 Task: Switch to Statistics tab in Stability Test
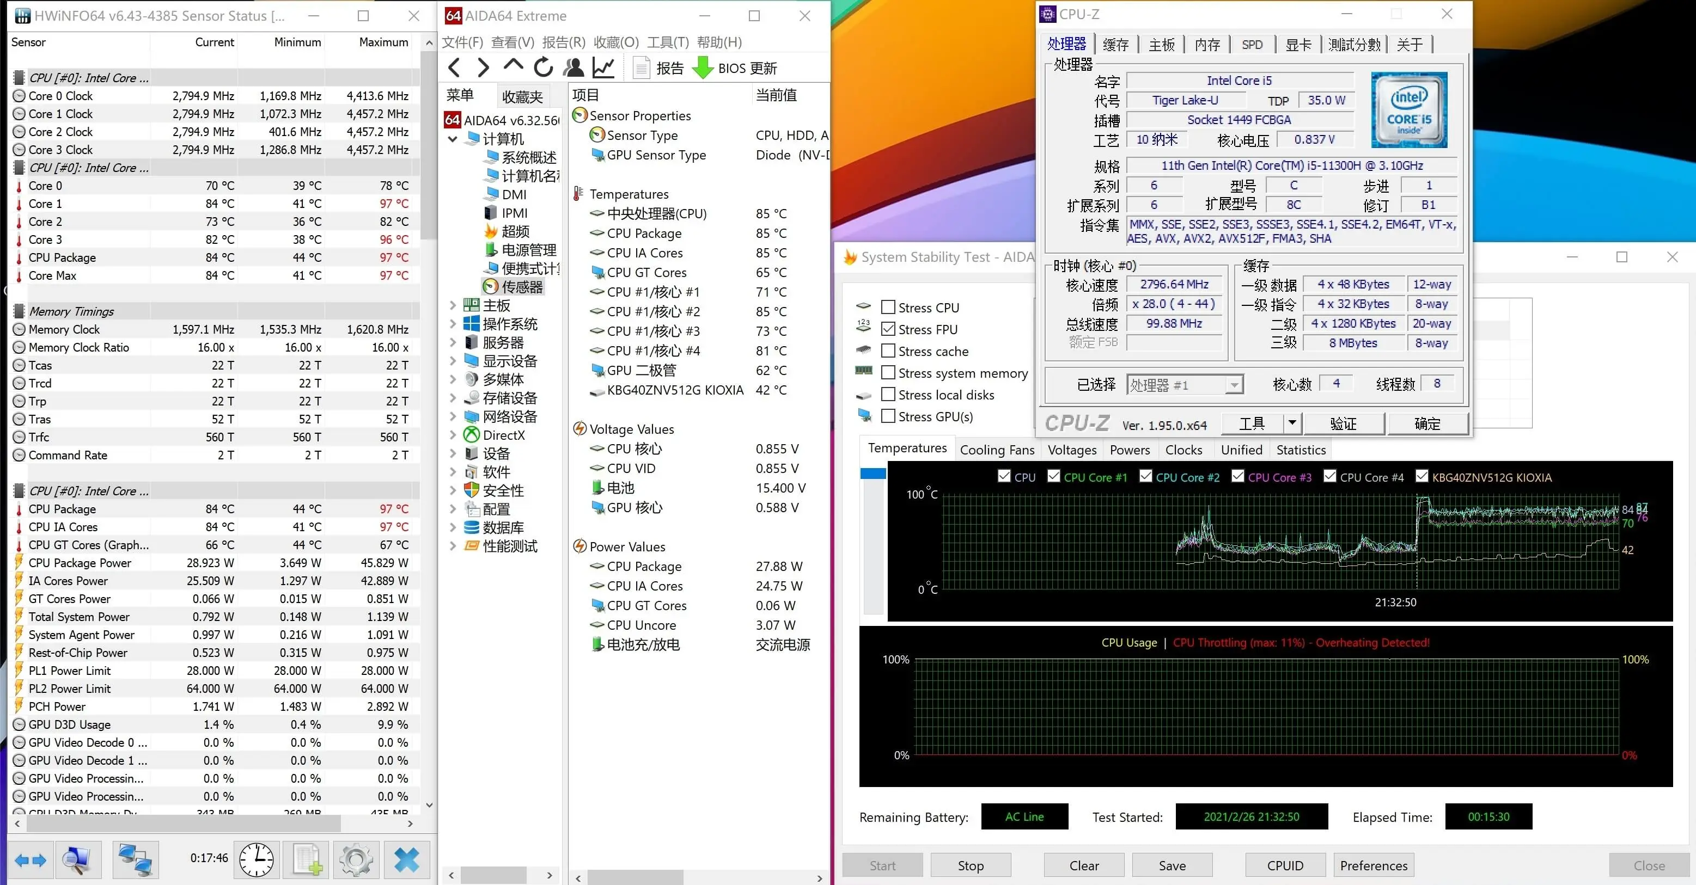pos(1301,450)
